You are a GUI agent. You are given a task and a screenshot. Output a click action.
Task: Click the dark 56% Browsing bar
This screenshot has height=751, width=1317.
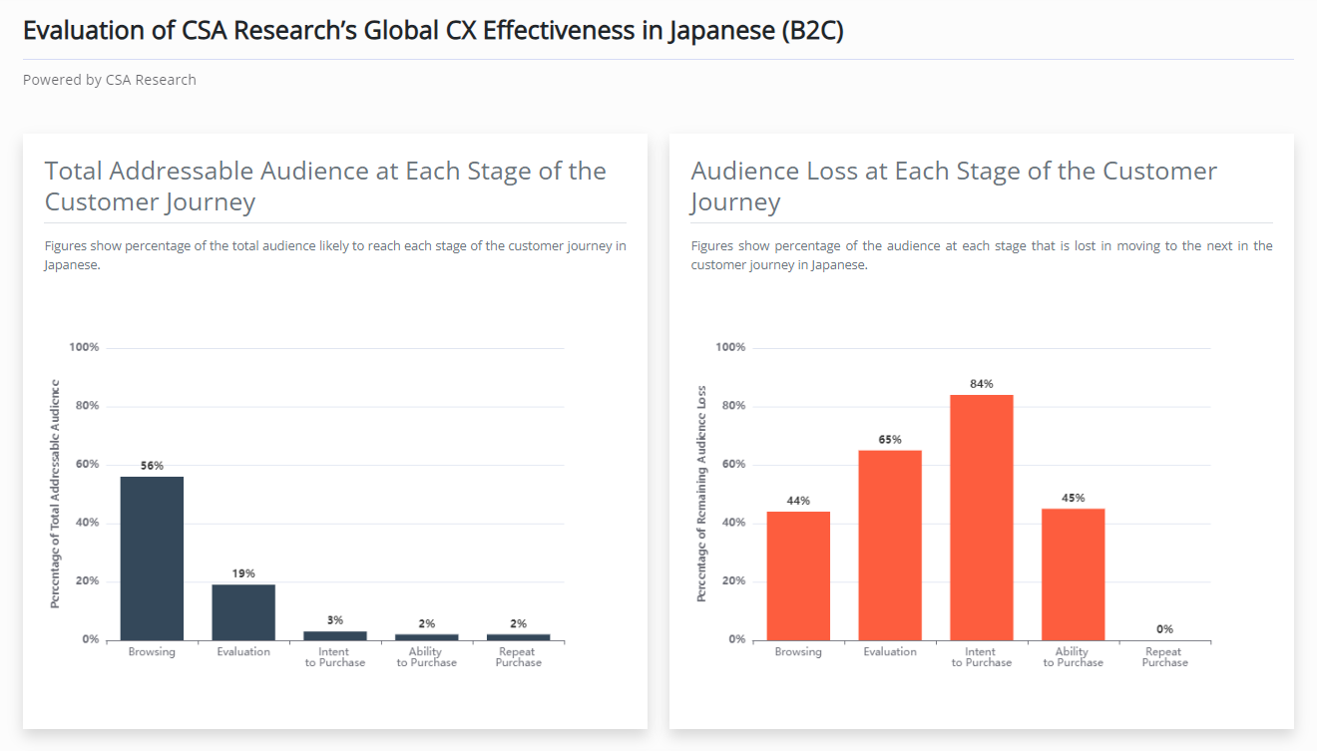[x=152, y=559]
